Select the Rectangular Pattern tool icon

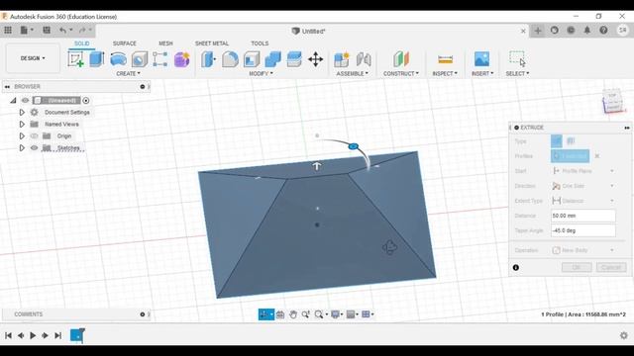(160, 59)
